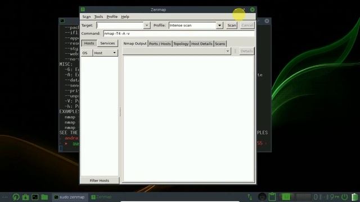The image size is (360, 202).
Task: Click the terminal window's title icon
Action: click(x=62, y=21)
